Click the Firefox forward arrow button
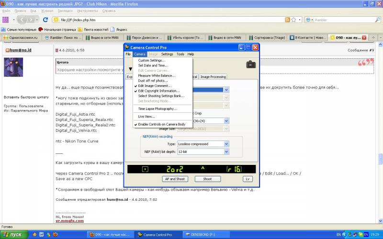Screen dimensions: 383x239 coord(31,20)
